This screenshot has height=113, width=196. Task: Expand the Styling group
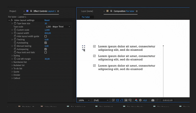[12, 56]
